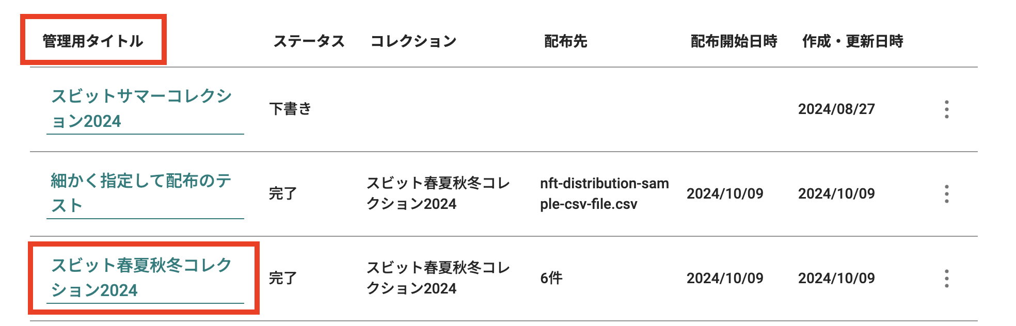Click the 下書き status in the first row
Viewport: 1016px width, 326px height.
point(291,109)
